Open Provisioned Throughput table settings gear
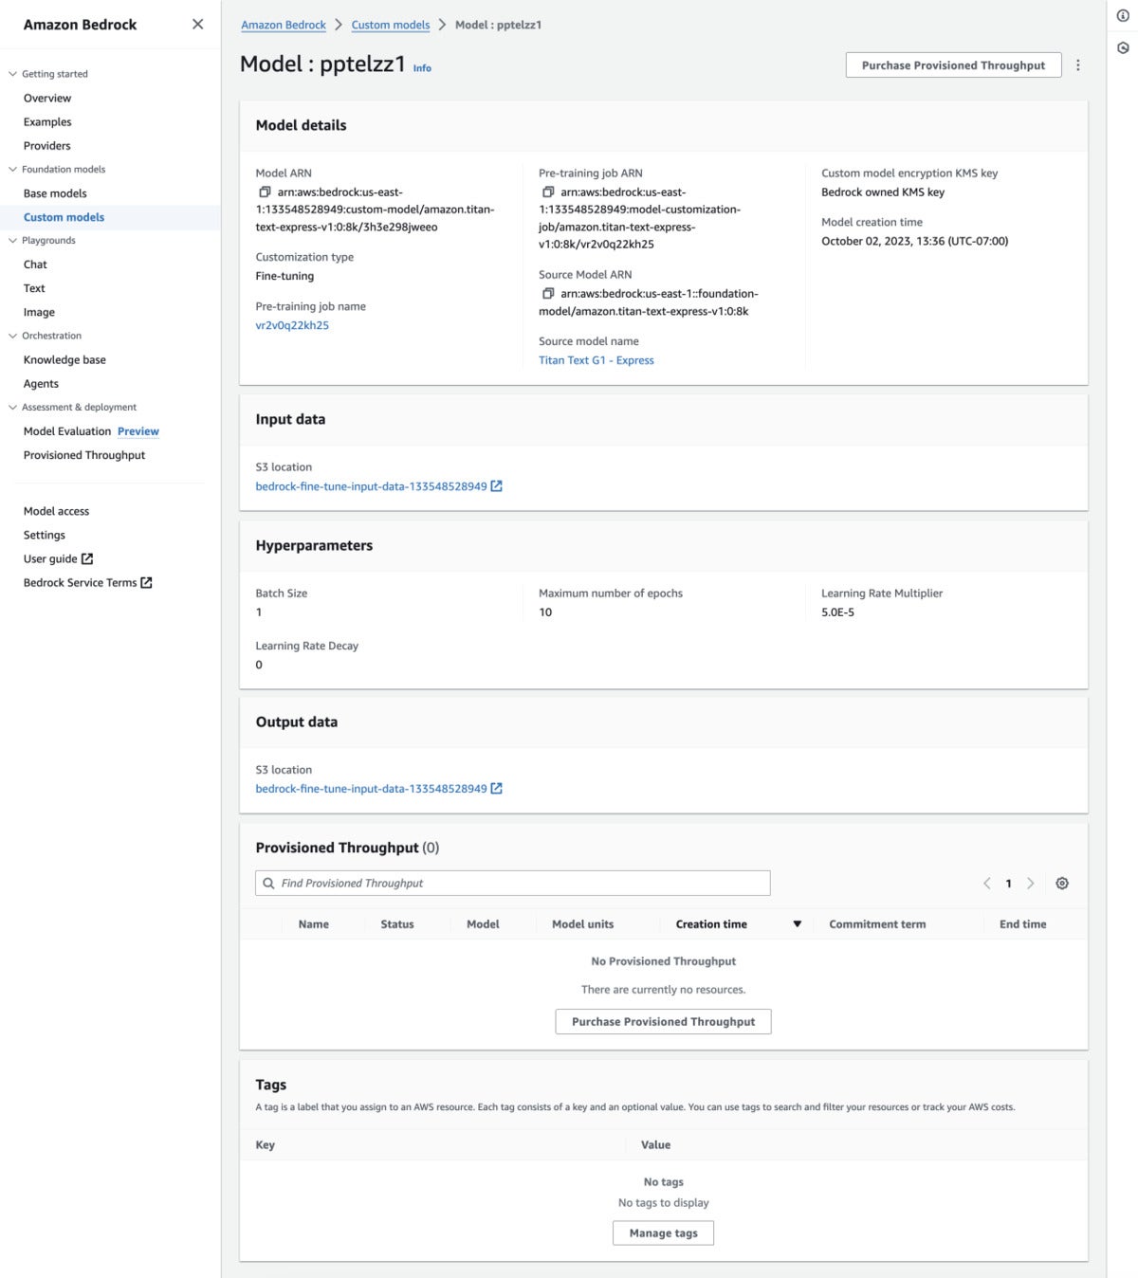 pyautogui.click(x=1062, y=884)
